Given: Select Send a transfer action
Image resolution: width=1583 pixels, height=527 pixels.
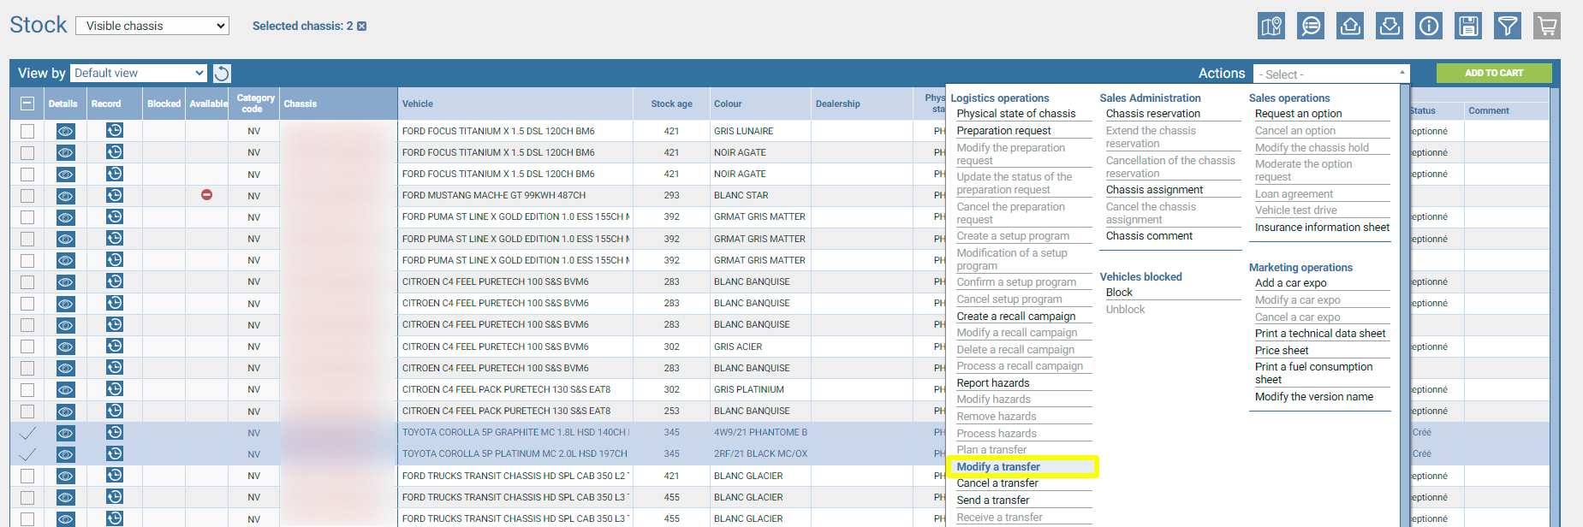Looking at the screenshot, I should point(993,500).
